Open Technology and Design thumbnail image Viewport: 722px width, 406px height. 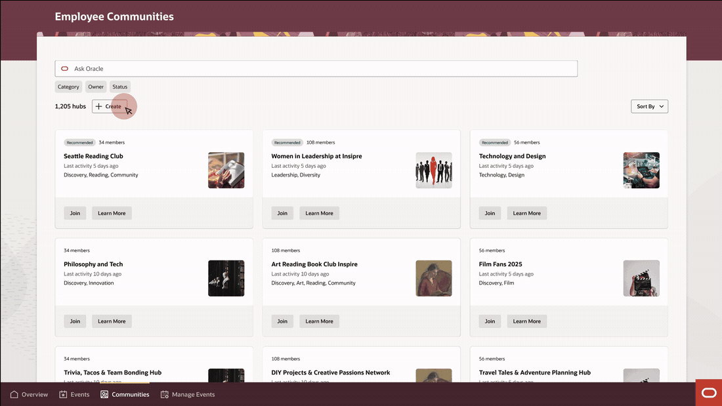[x=641, y=171]
